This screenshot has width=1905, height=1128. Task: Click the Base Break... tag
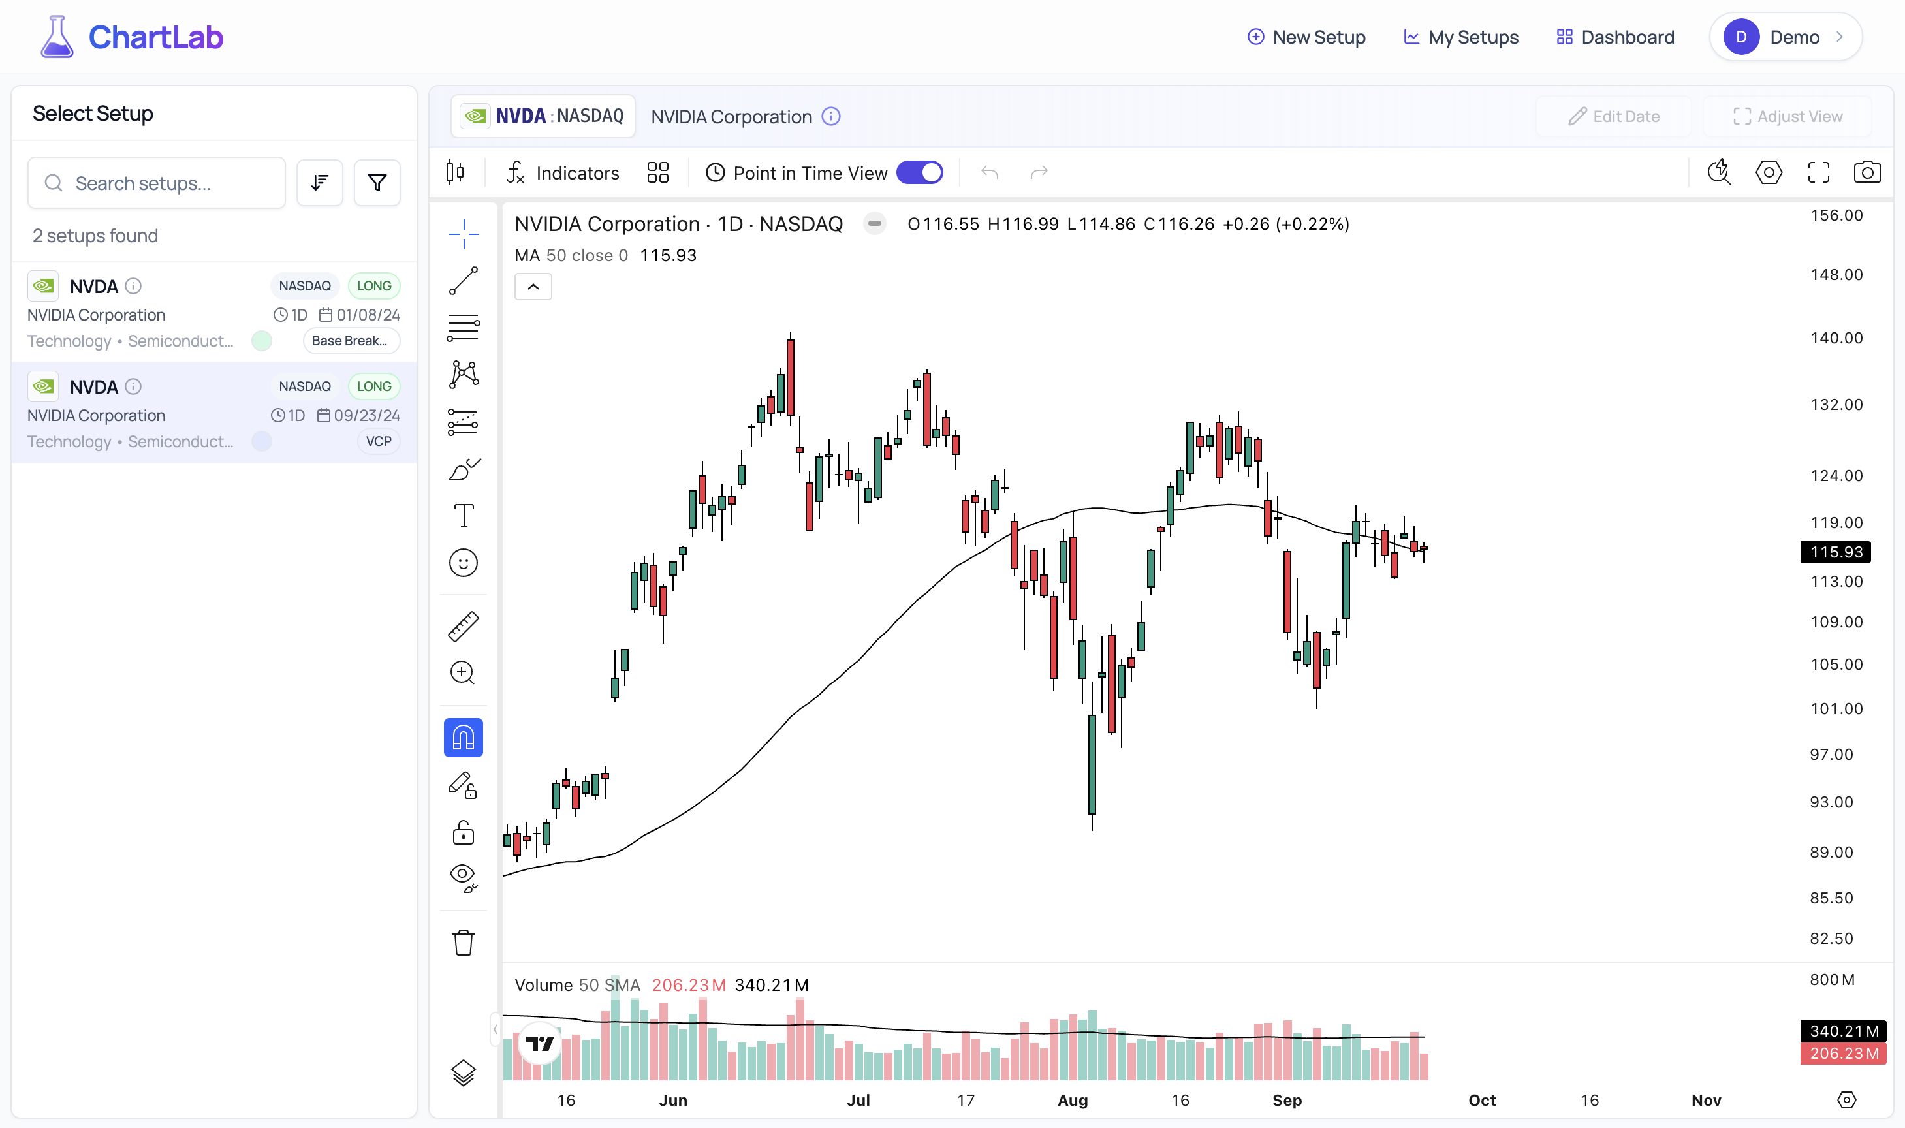(351, 341)
